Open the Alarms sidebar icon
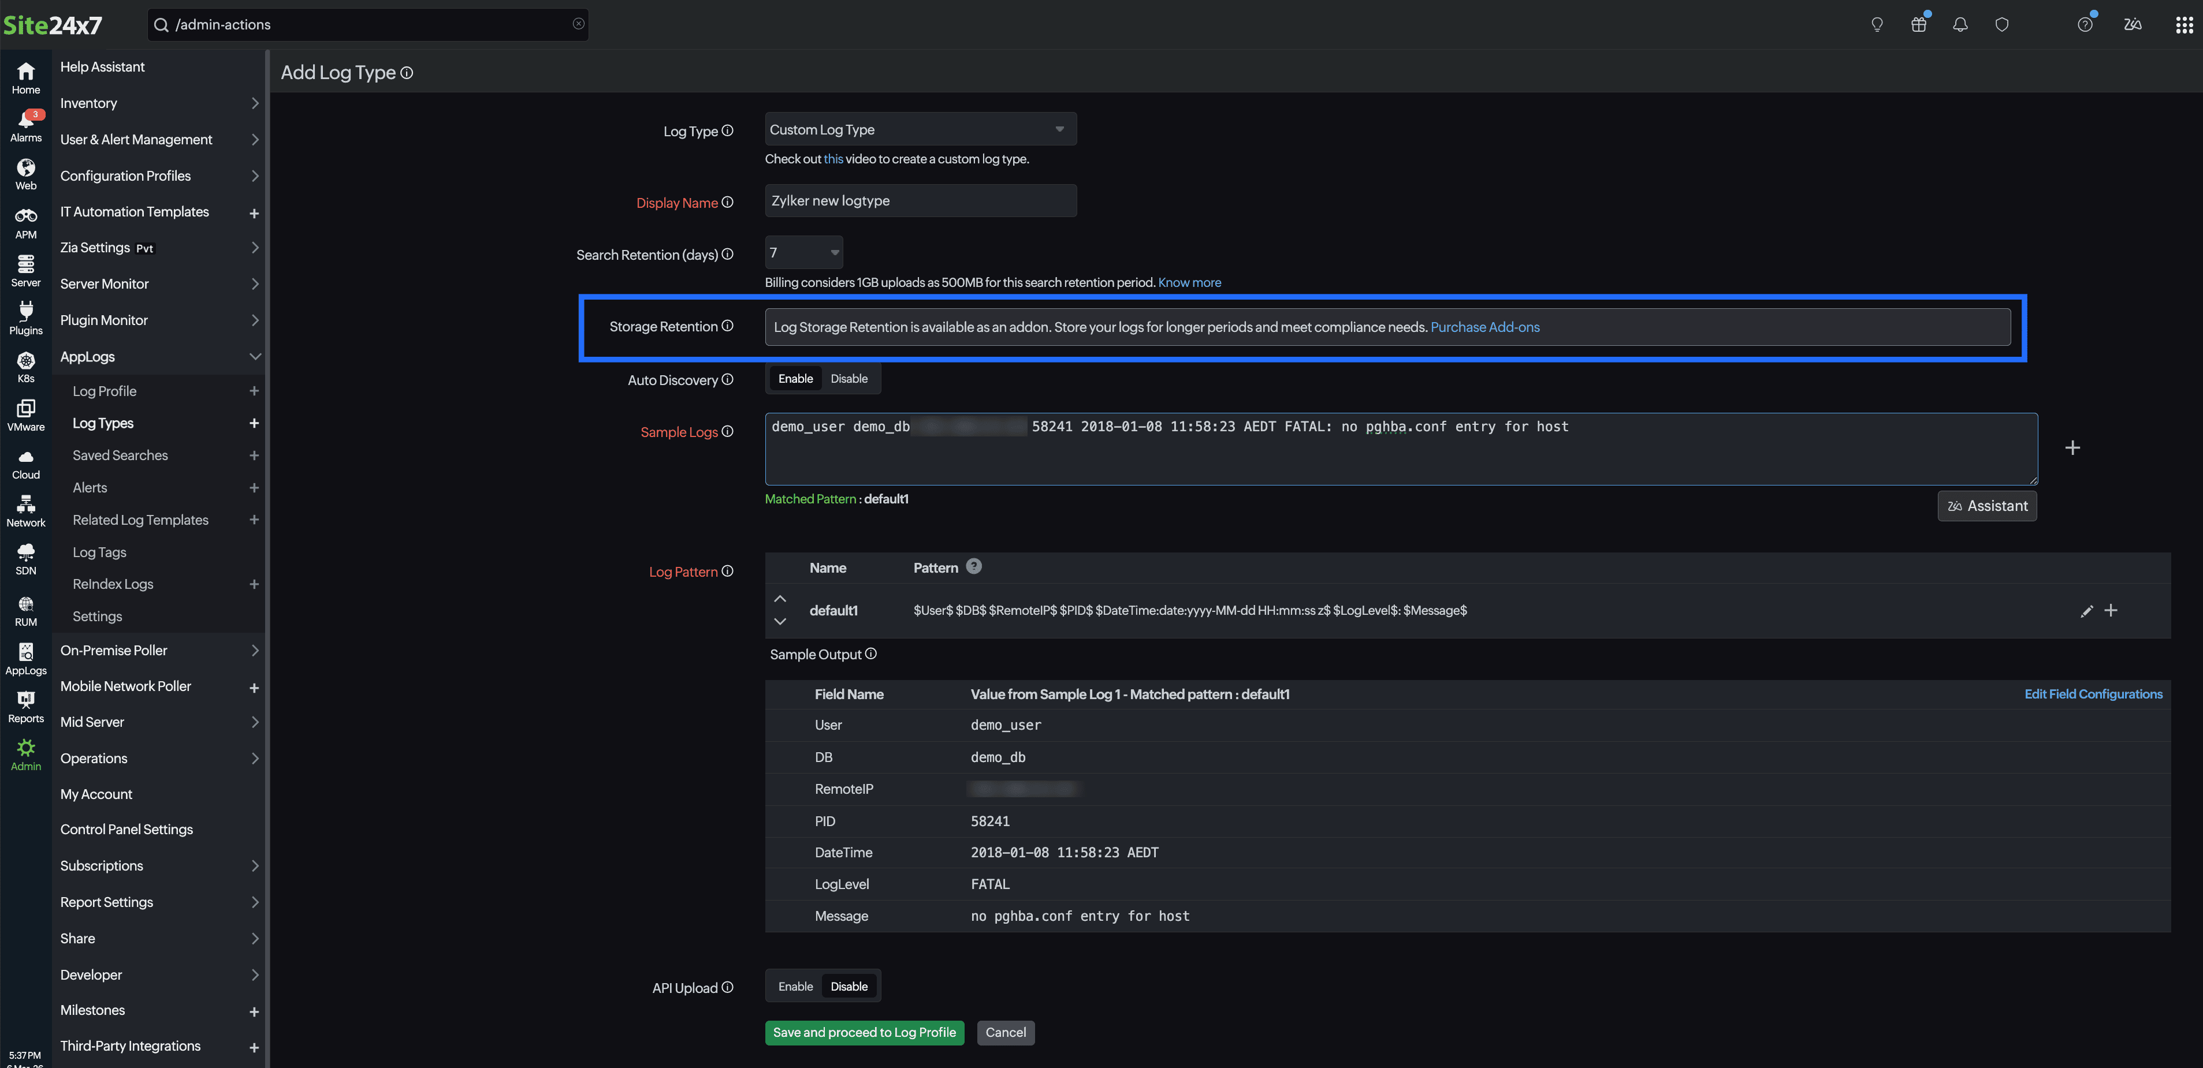This screenshot has width=2203, height=1068. point(25,126)
